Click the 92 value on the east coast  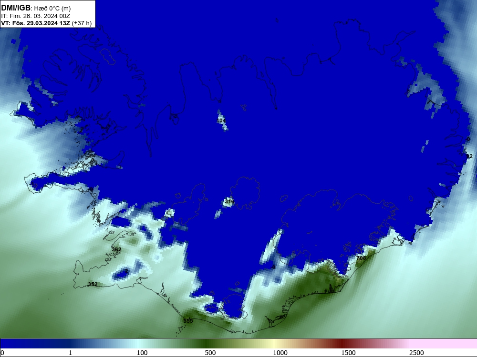470,156
